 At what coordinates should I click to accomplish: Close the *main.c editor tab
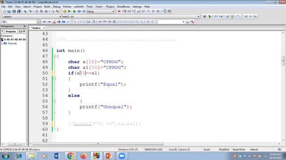tap(44, 28)
